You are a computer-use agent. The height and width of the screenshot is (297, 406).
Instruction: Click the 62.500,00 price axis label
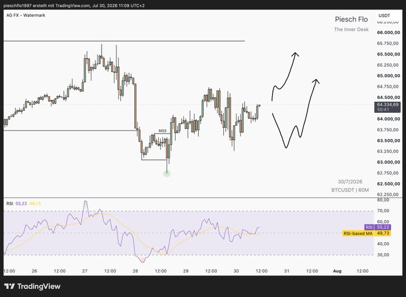[389, 184]
